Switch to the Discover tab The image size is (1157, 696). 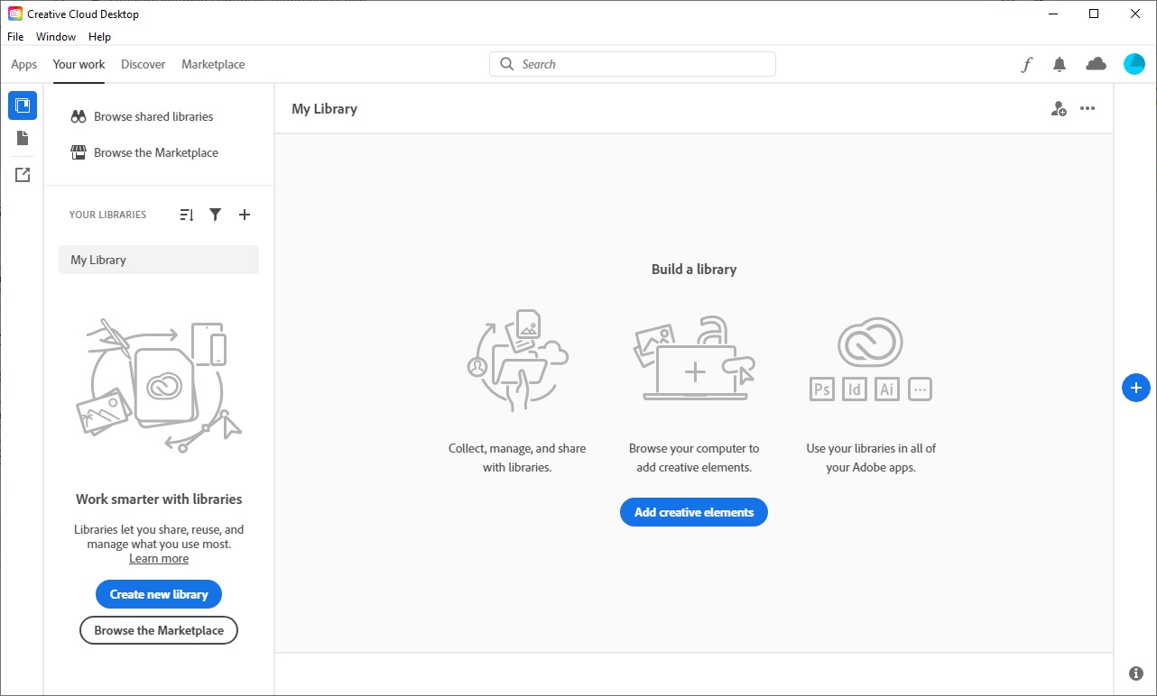pyautogui.click(x=143, y=64)
